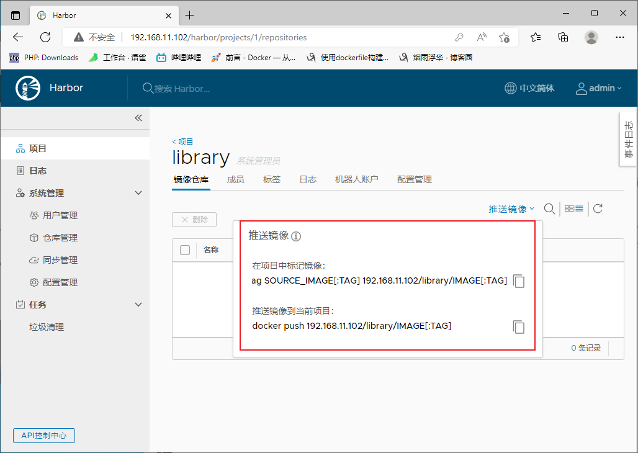
Task: Collapse the 系统管理 section chevron
Action: click(x=138, y=193)
